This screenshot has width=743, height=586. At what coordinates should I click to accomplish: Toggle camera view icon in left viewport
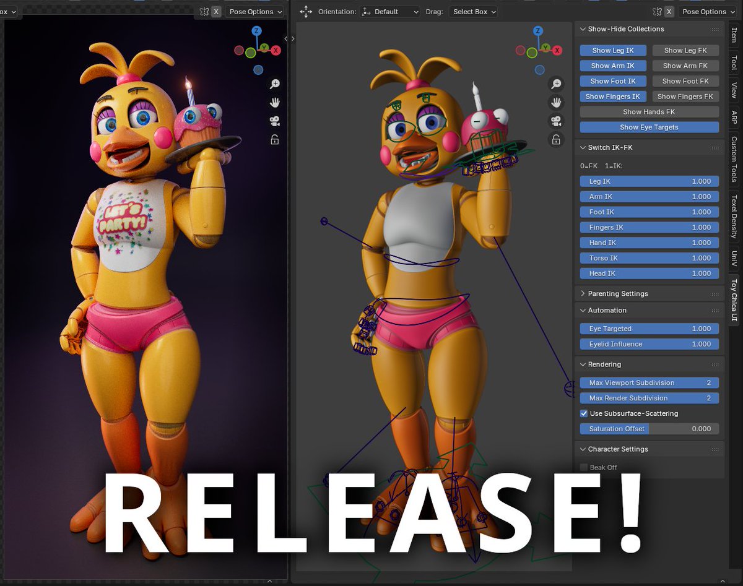click(x=275, y=121)
